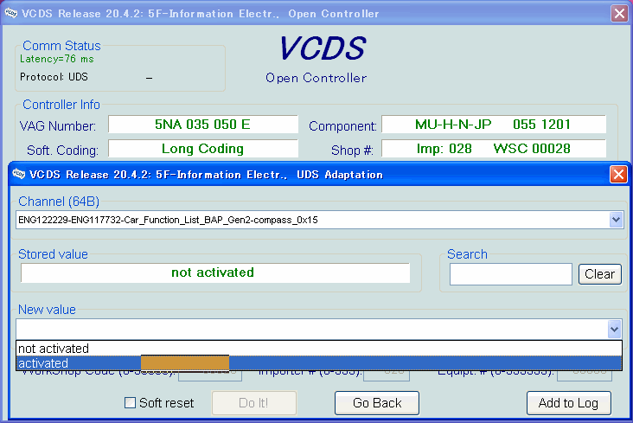633x423 pixels.
Task: Focus the Search input field
Action: [x=511, y=274]
